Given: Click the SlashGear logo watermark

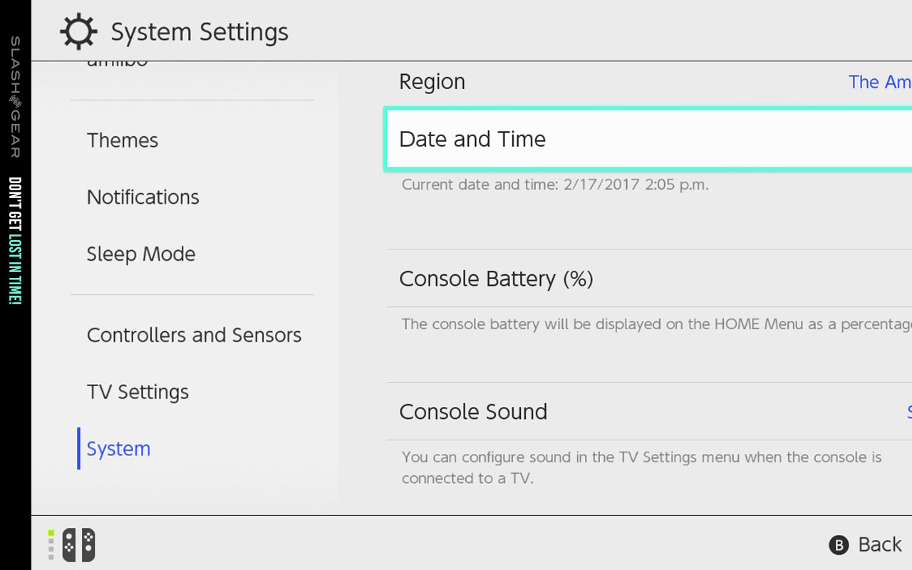Looking at the screenshot, I should (x=15, y=98).
